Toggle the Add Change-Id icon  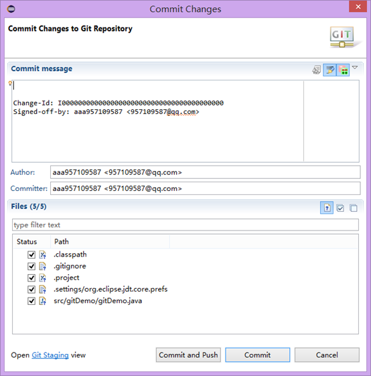(x=343, y=70)
